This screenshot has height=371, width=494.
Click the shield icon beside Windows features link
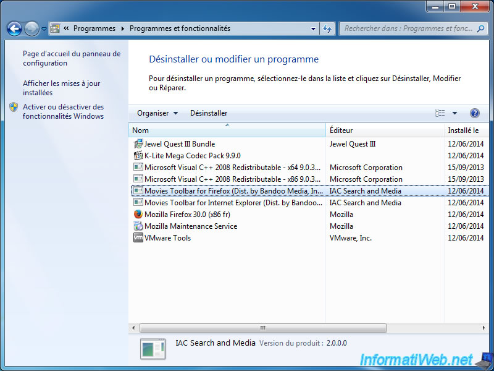pyautogui.click(x=14, y=107)
